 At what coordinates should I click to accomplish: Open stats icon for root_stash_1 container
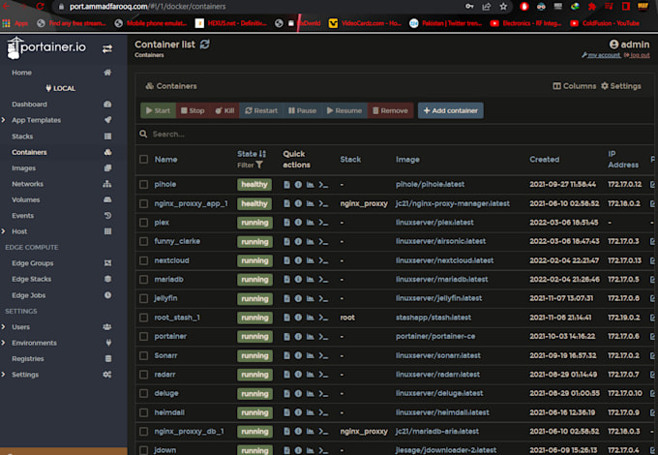tap(310, 318)
